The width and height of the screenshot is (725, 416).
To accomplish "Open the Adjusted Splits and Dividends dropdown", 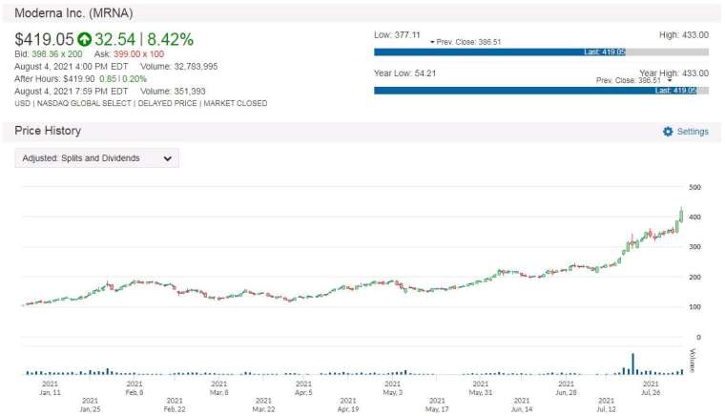I will pyautogui.click(x=96, y=158).
